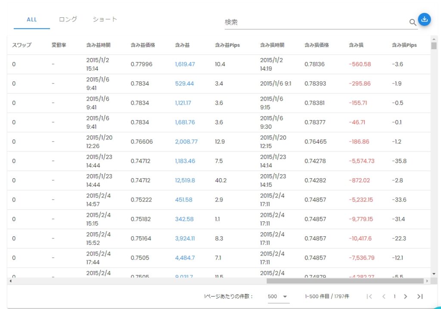Click loss value -10,417.6
This screenshot has height=309, width=441.
[360, 239]
